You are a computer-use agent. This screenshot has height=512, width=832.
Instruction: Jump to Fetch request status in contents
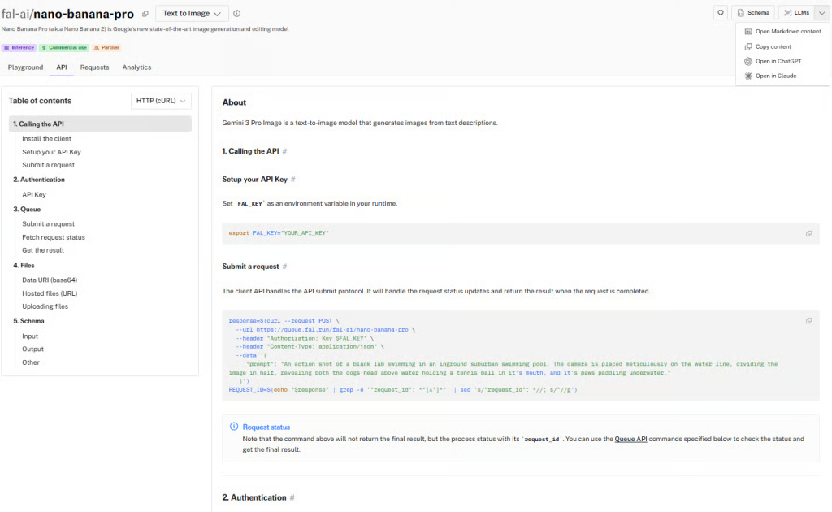[54, 237]
